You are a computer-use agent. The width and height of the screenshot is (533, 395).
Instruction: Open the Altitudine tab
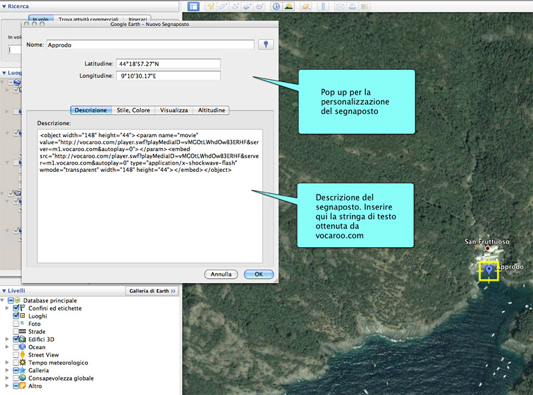211,111
